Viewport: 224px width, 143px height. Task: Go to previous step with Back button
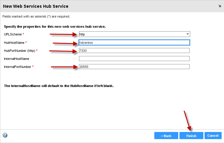(166, 136)
